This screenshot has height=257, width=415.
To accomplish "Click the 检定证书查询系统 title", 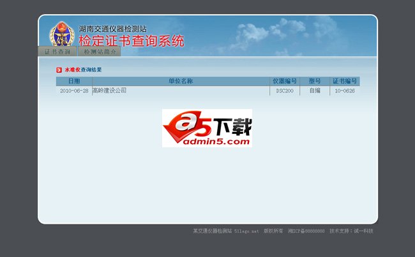I will (x=132, y=41).
